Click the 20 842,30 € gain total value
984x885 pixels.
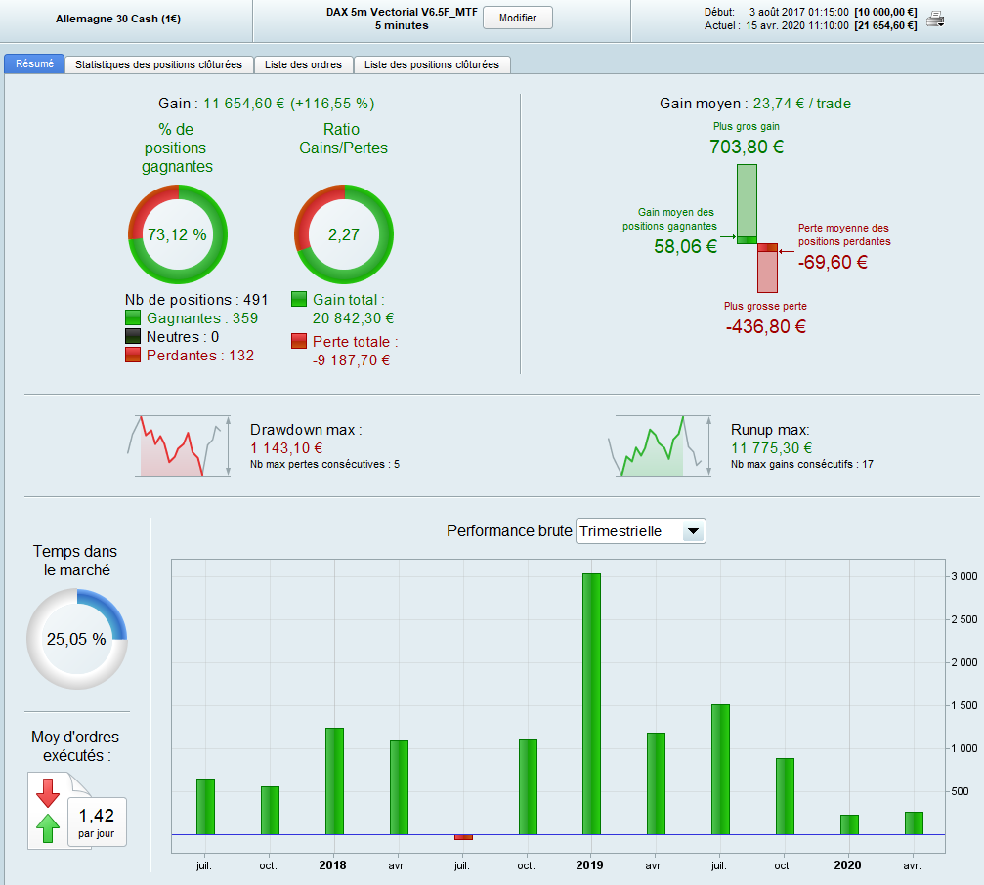(x=354, y=318)
